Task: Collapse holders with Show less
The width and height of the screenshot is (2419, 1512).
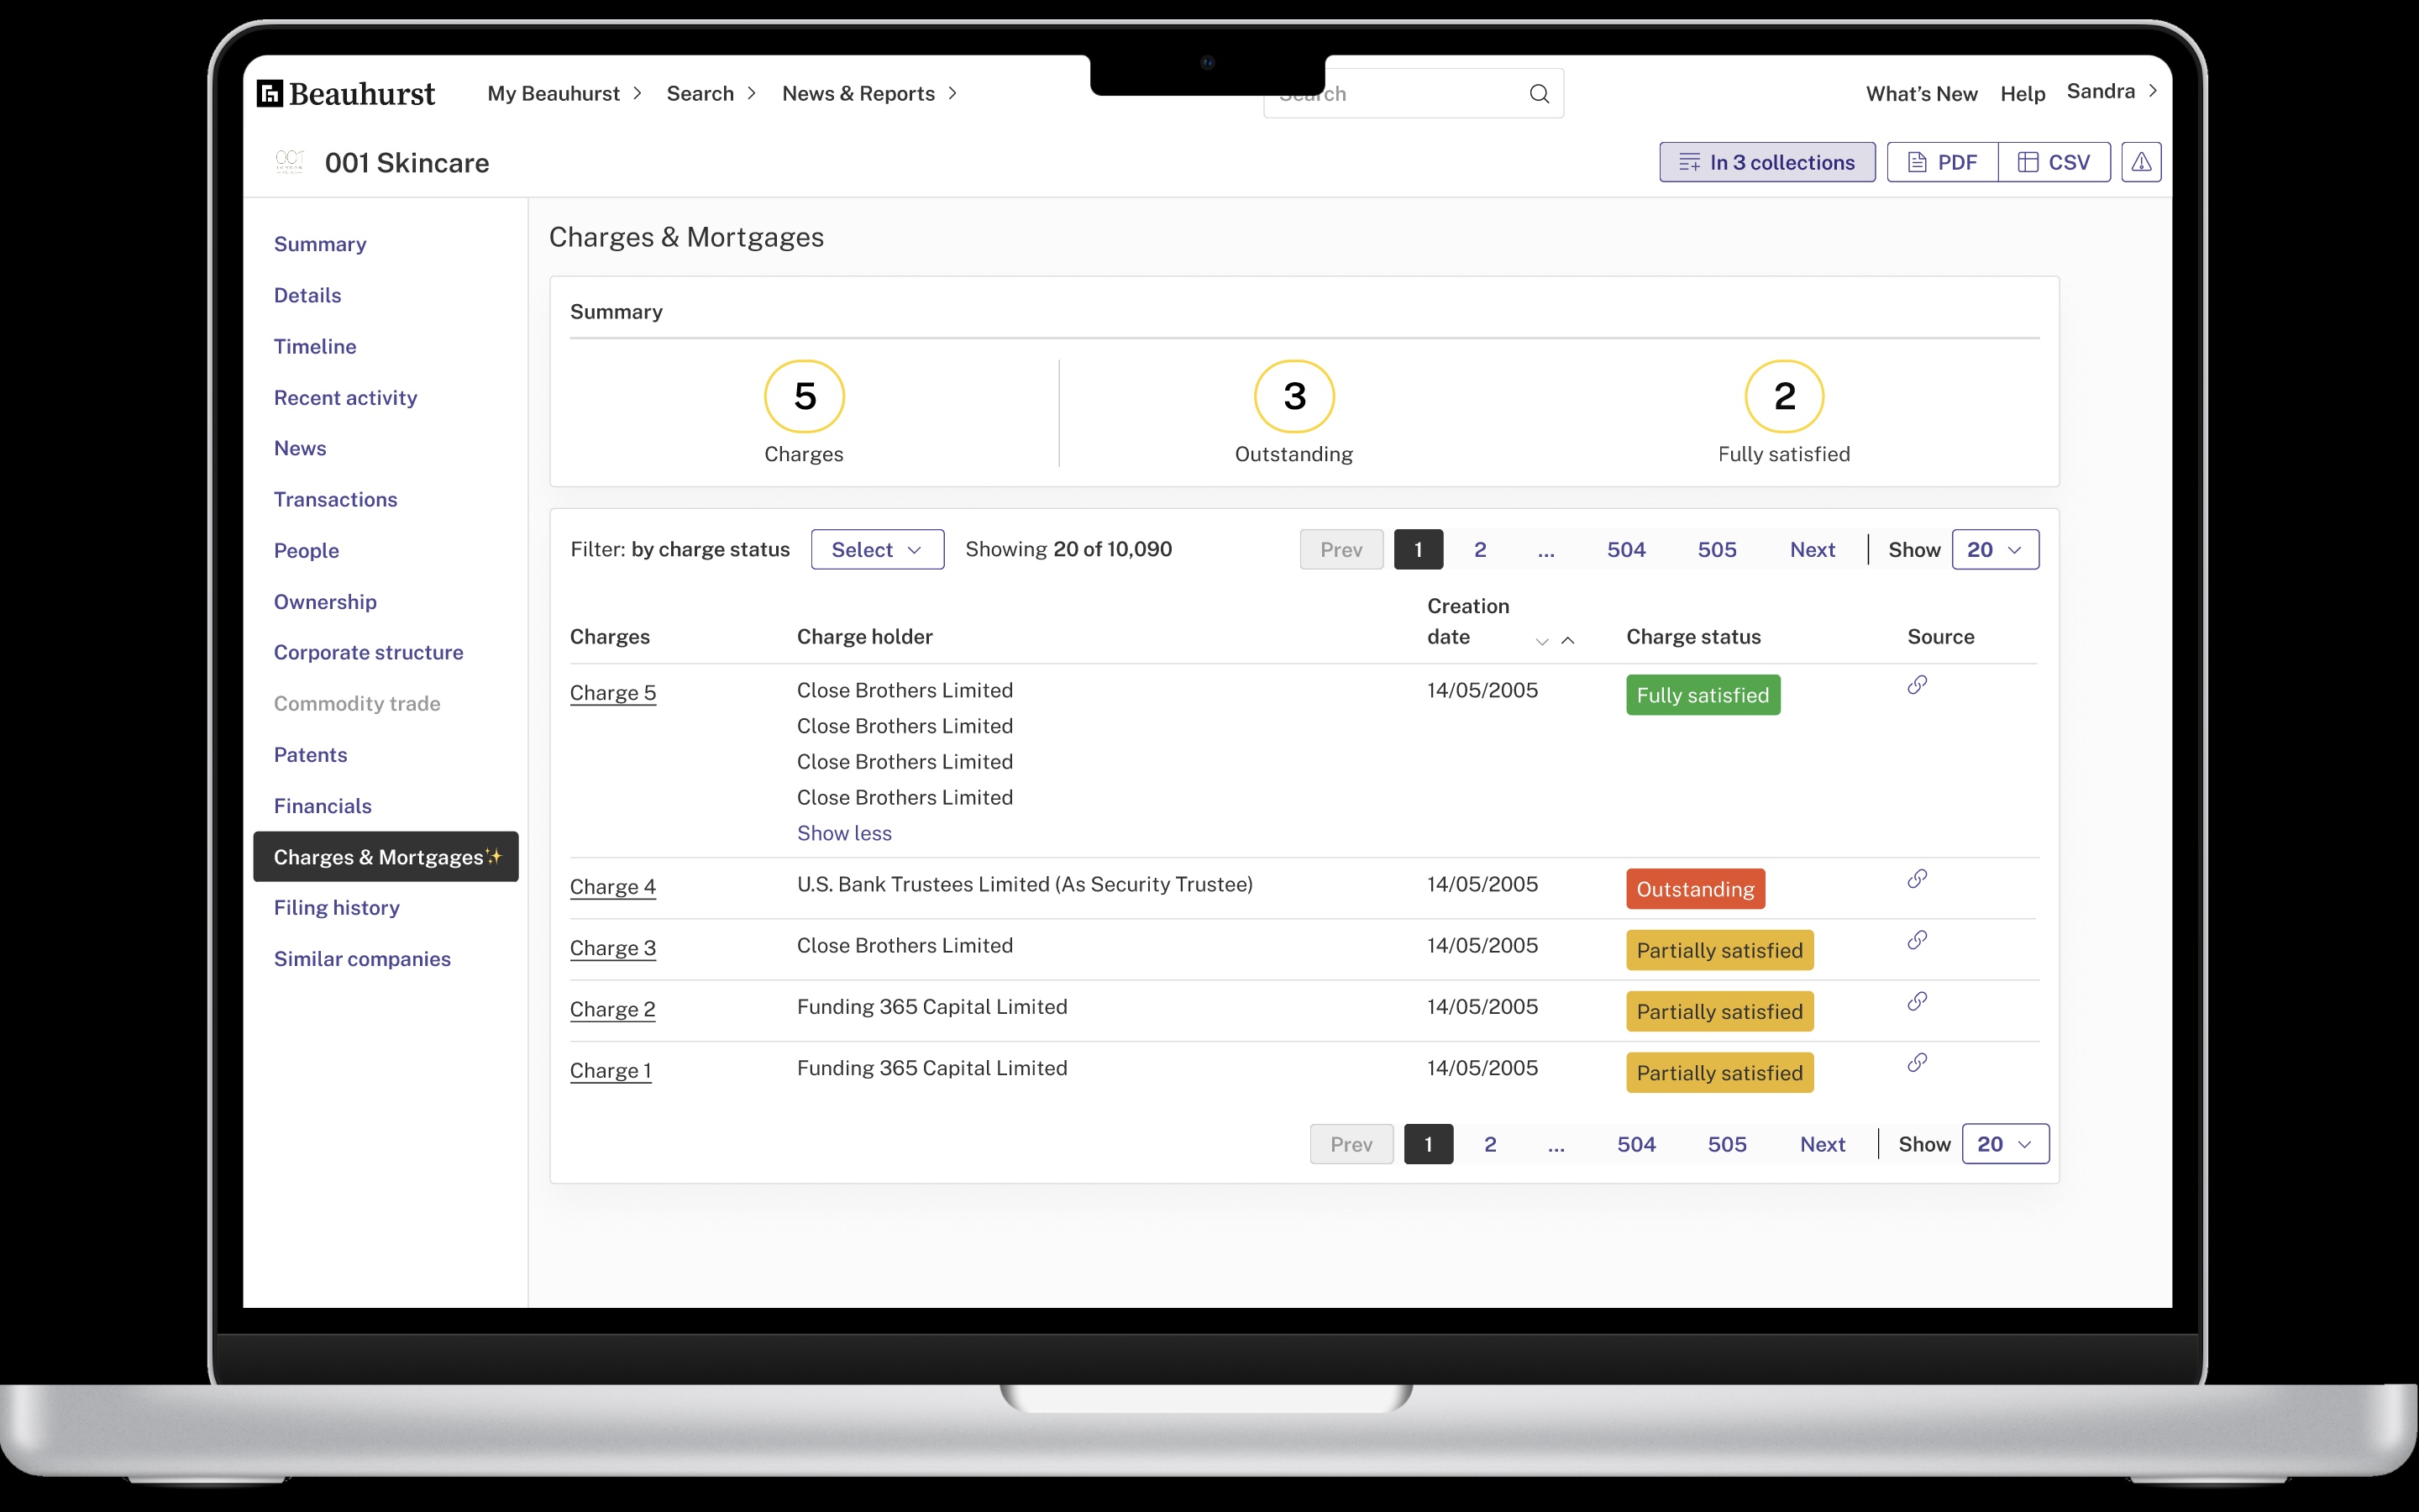Action: tap(843, 833)
